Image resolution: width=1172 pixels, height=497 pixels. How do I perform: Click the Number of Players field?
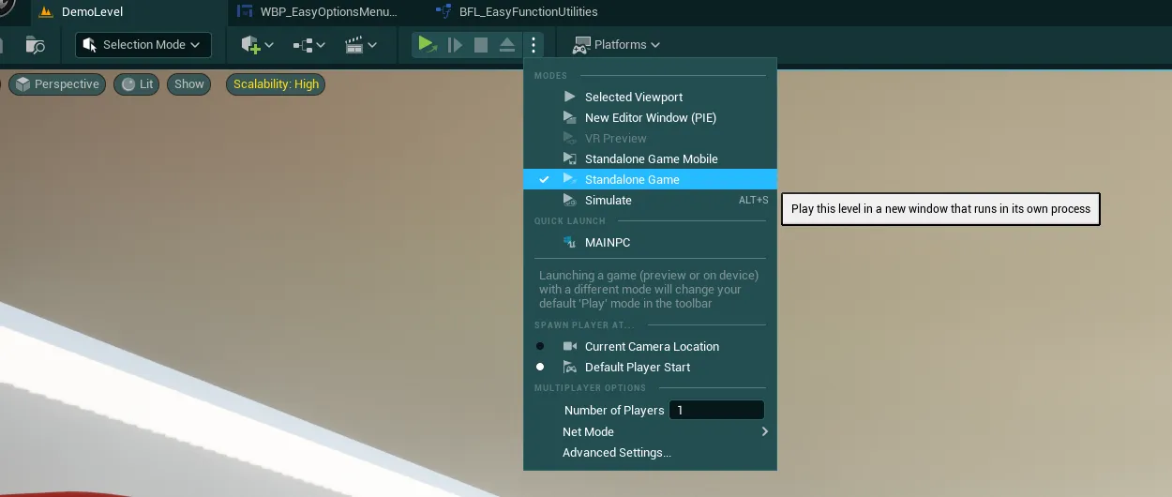[716, 410]
